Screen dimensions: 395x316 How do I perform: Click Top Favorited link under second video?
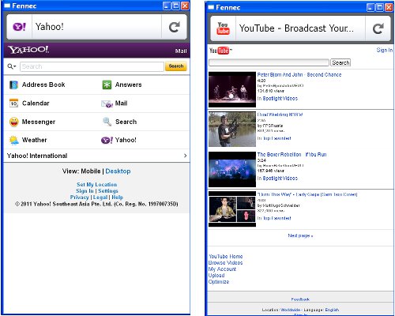tap(277, 138)
